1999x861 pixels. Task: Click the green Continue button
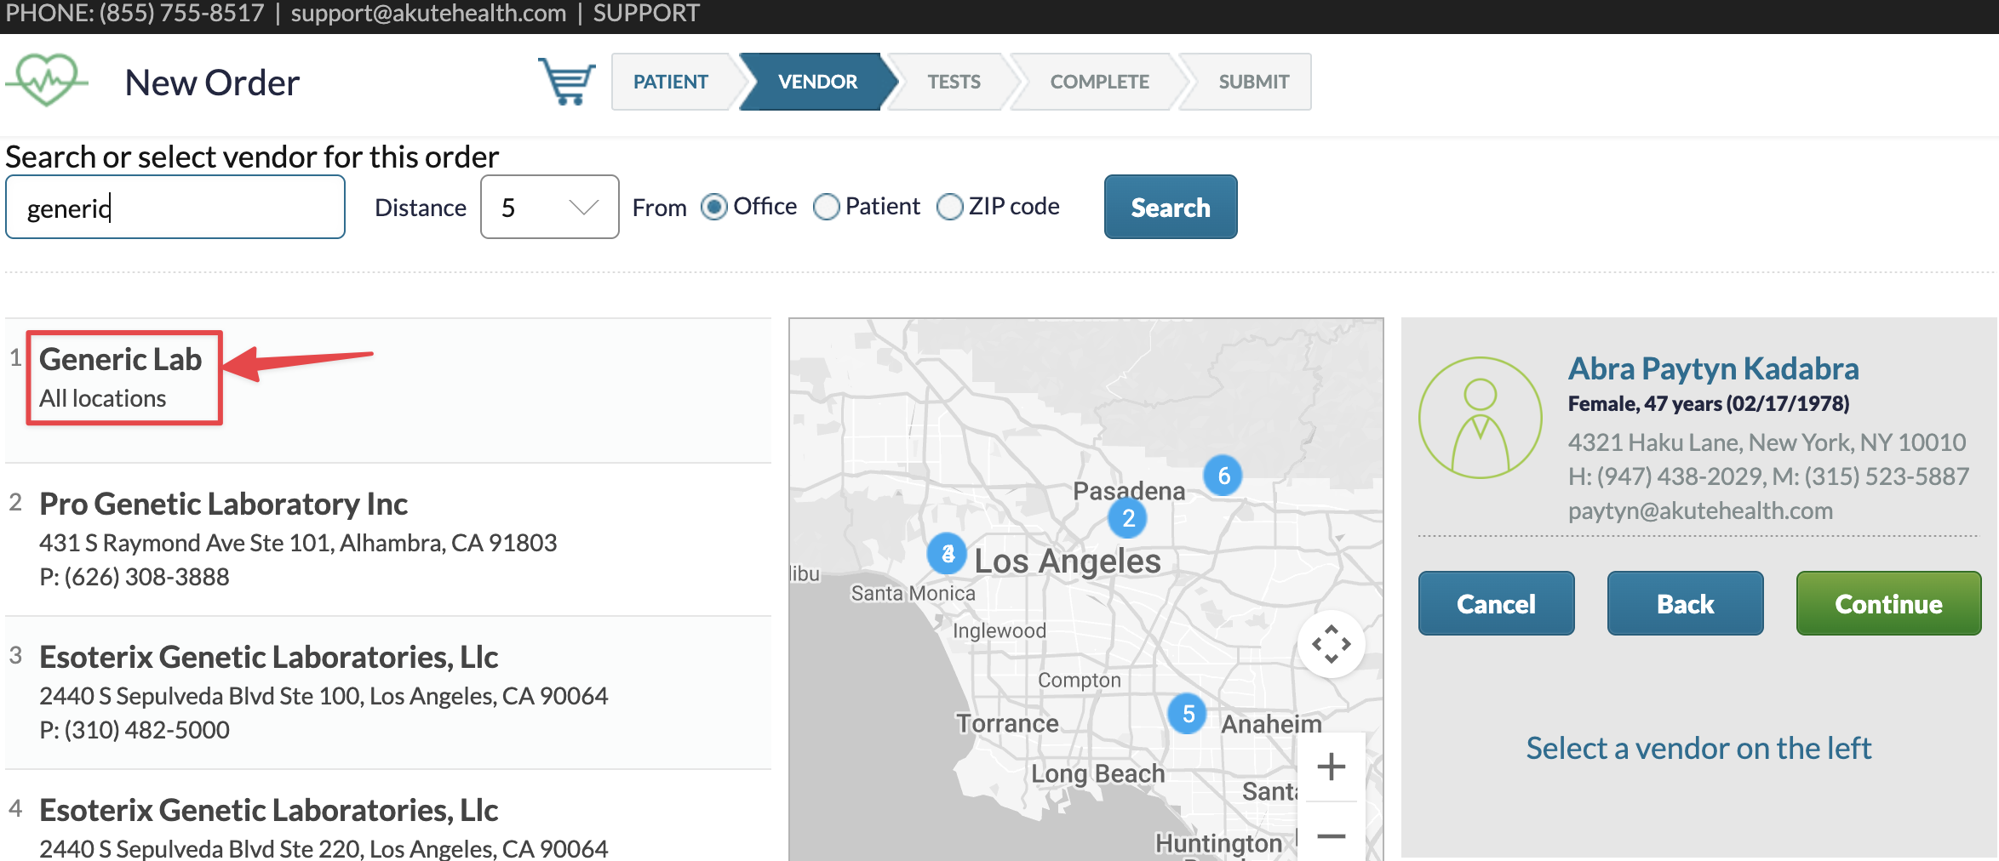click(1888, 603)
